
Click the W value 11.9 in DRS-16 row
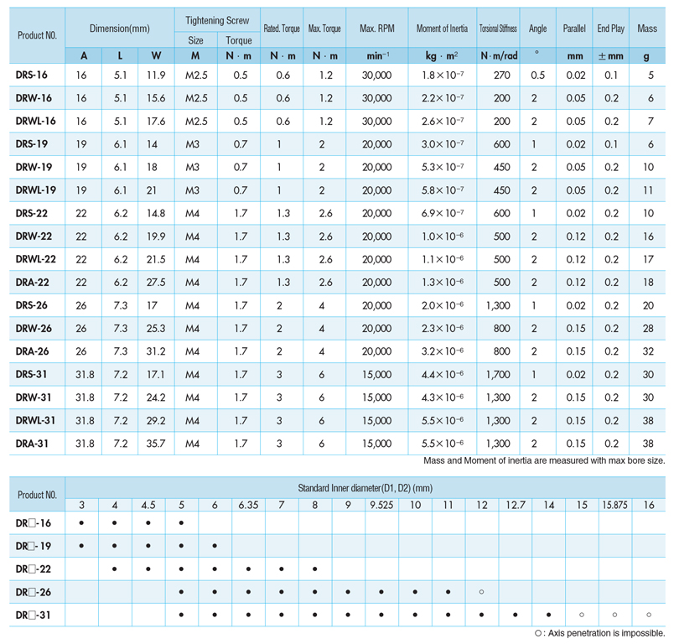(156, 75)
